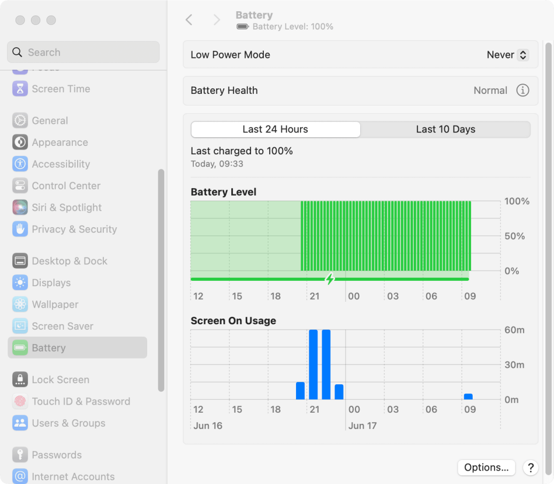Select the Last 24 Hours tab
Screen dimensions: 554x484
point(275,129)
